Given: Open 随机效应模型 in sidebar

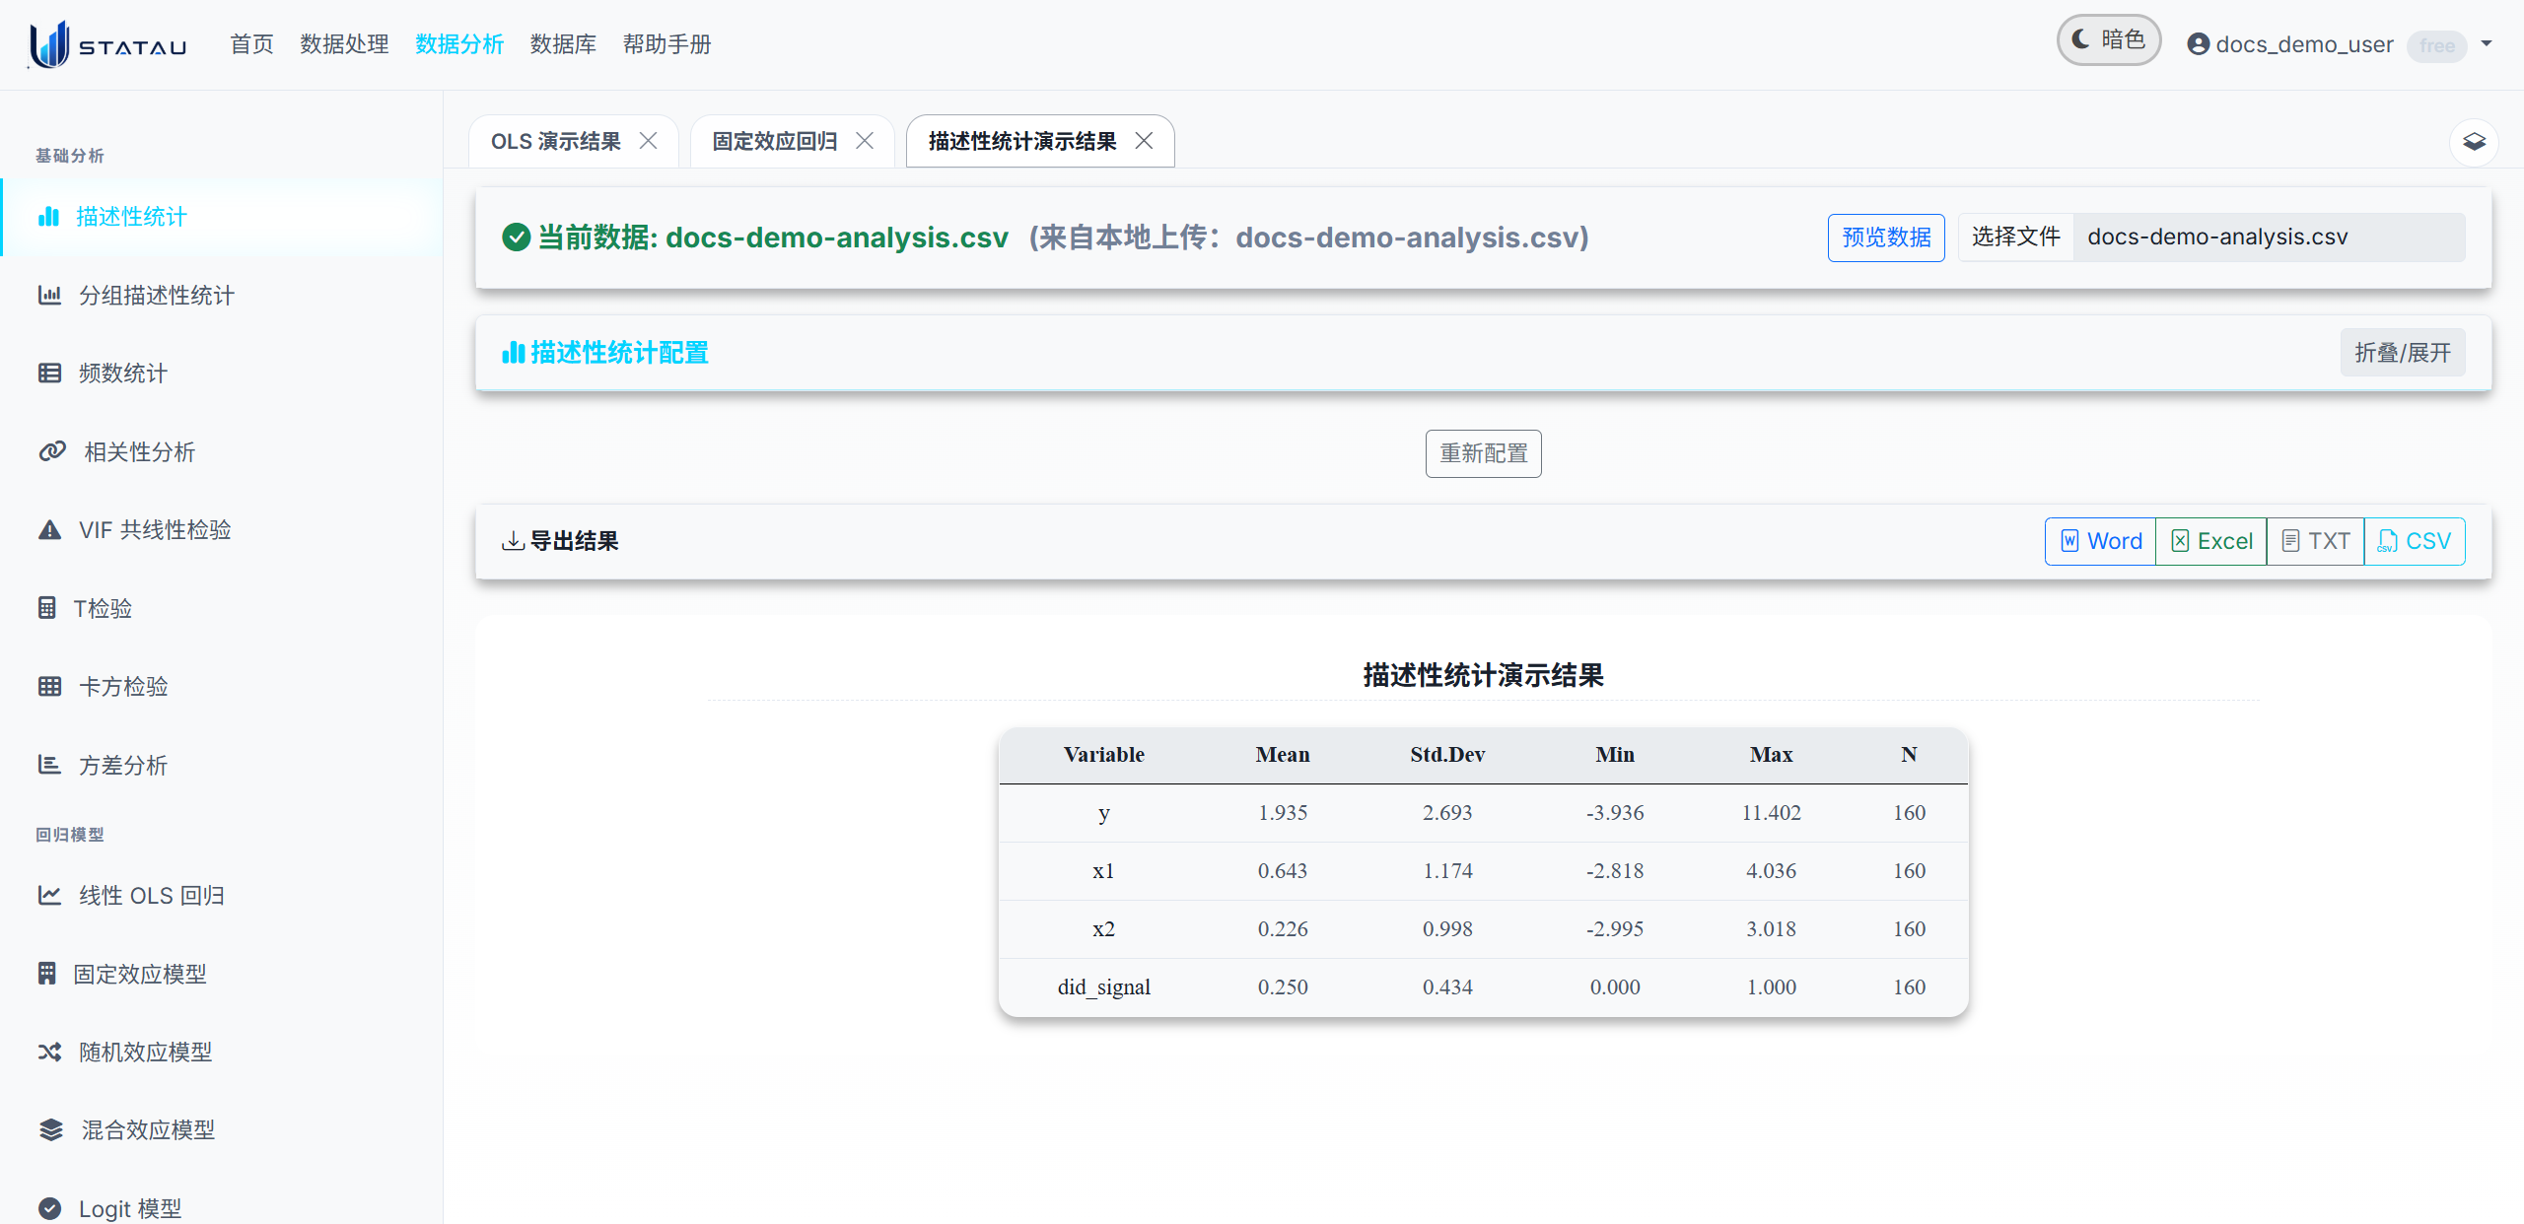Looking at the screenshot, I should (145, 1053).
